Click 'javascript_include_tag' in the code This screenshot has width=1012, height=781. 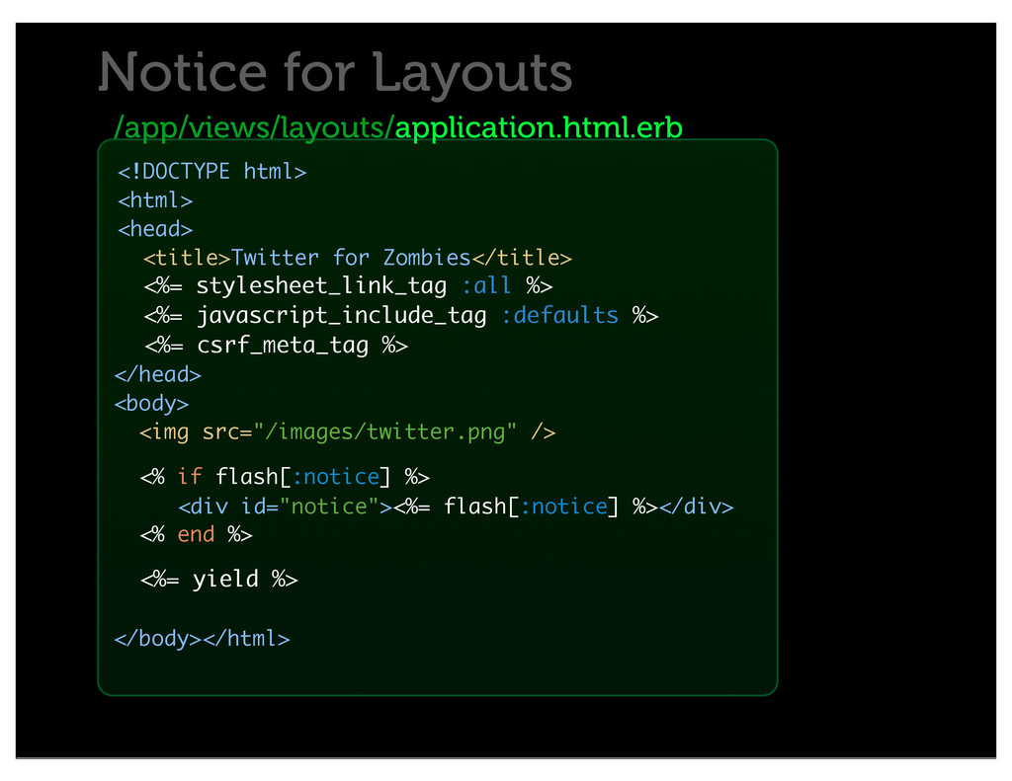[x=341, y=315]
